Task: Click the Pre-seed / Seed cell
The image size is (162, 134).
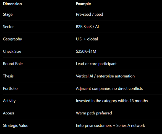Action: click(90, 14)
